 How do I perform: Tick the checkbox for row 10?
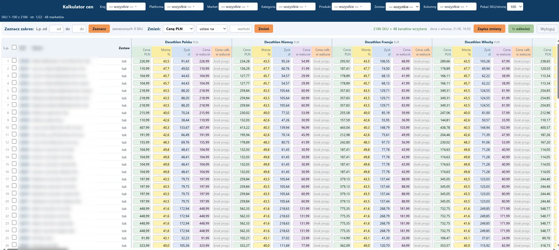[x=14, y=127]
